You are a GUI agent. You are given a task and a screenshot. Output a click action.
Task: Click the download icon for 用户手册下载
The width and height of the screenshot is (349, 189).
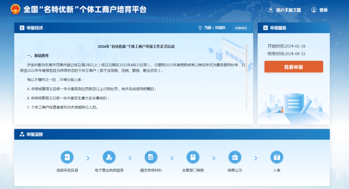(270, 10)
